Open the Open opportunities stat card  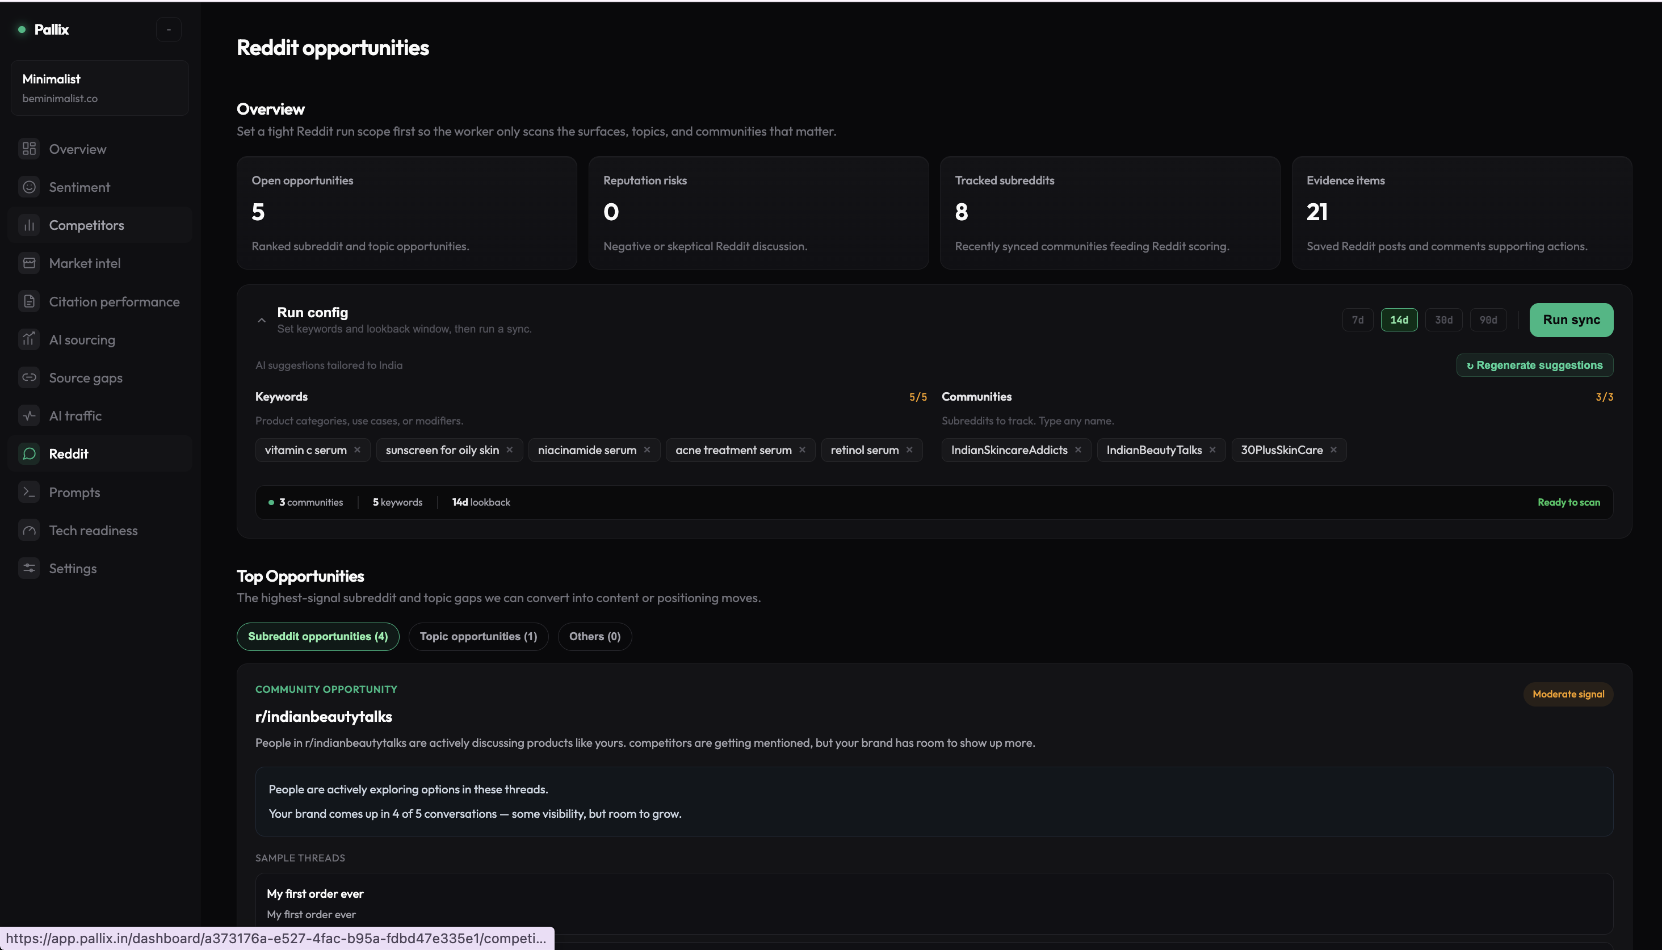point(406,213)
